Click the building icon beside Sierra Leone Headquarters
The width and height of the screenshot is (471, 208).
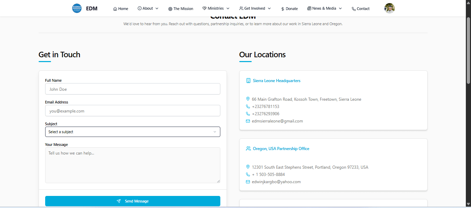point(248,81)
